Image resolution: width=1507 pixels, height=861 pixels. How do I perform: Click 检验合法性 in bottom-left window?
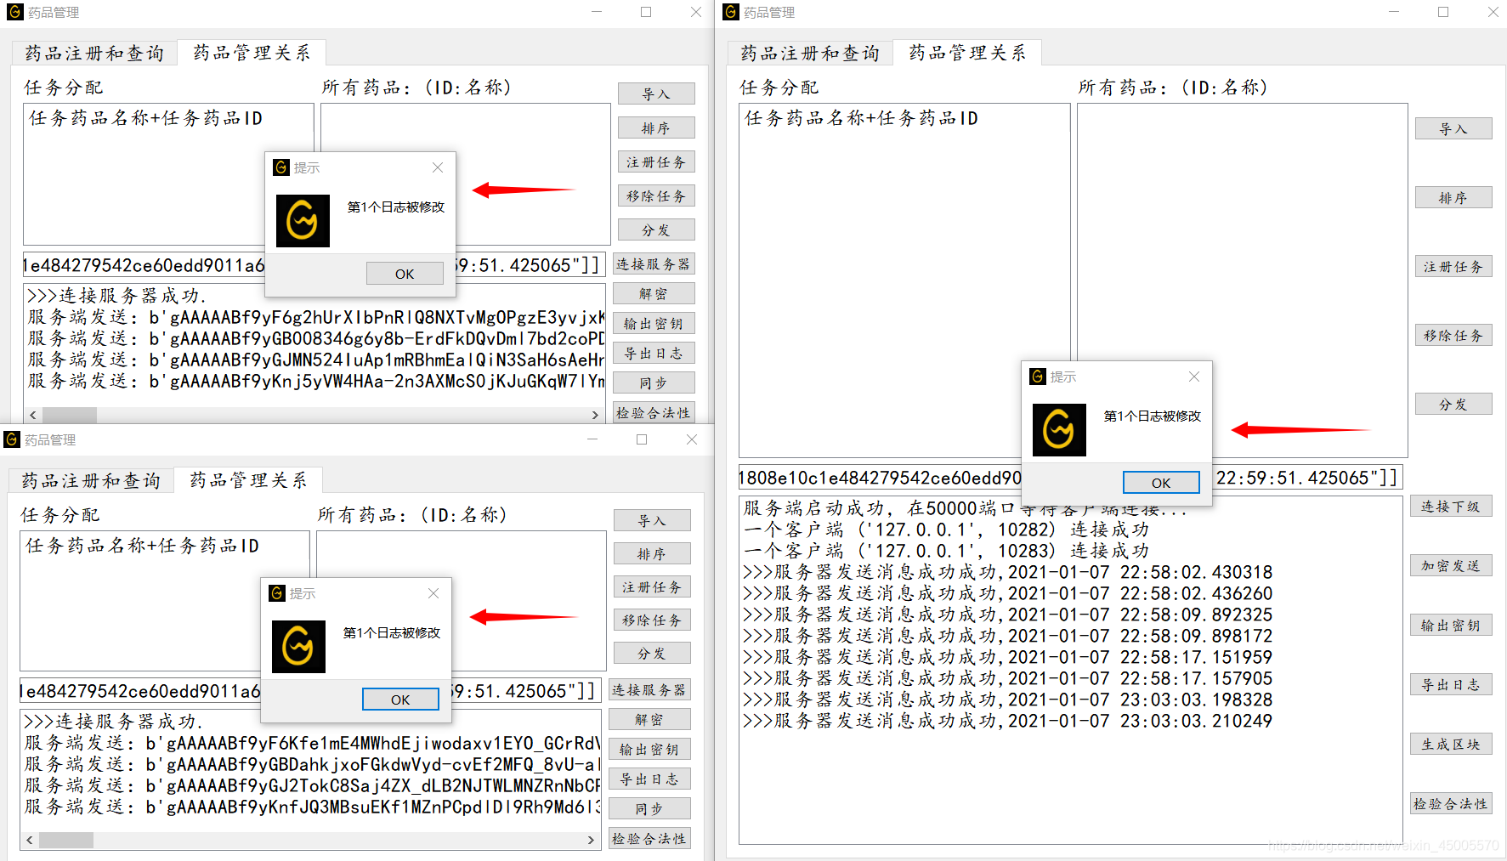[649, 838]
